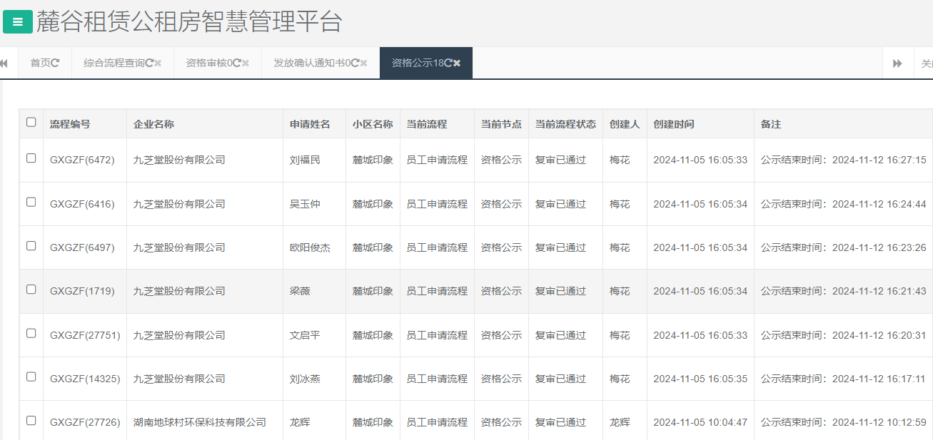Toggle the select-all checkbox in the table header
This screenshot has width=933, height=440.
(x=31, y=122)
